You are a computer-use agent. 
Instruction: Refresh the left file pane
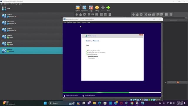coord(85,14)
